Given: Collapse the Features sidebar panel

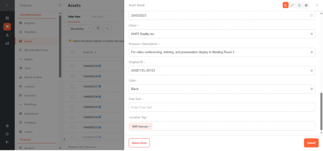Looking at the screenshot, I should (60, 5).
